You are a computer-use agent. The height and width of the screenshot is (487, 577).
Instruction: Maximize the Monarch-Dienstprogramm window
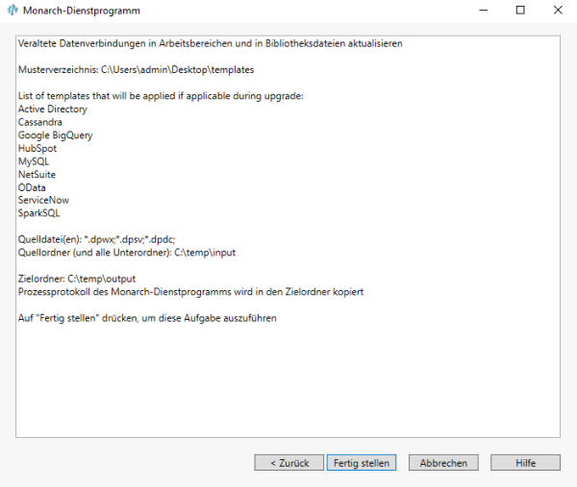(x=520, y=11)
